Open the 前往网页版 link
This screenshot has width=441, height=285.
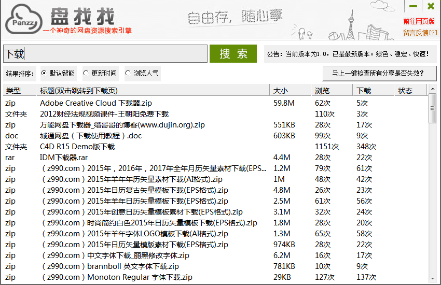419,21
